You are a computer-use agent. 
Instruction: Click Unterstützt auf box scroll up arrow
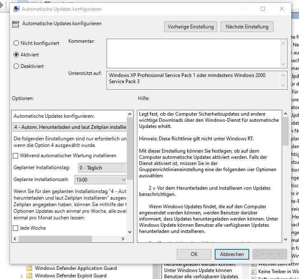point(283,76)
